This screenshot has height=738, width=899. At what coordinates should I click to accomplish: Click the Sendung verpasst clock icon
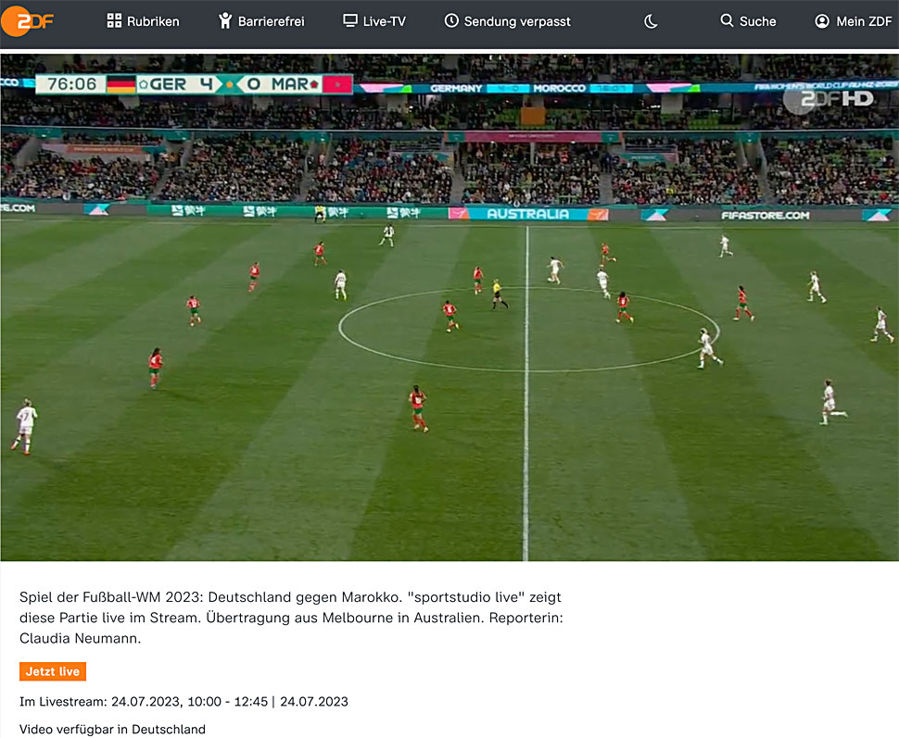(x=451, y=20)
